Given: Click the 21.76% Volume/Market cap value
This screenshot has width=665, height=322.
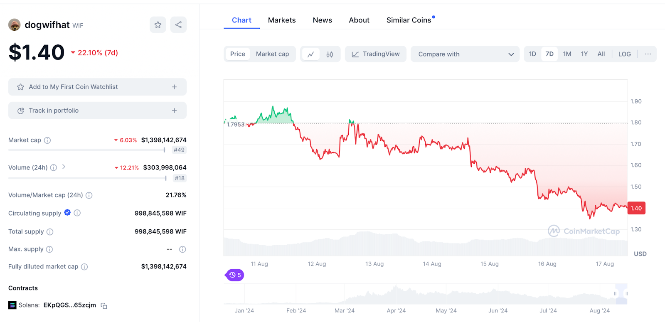Looking at the screenshot, I should point(176,195).
